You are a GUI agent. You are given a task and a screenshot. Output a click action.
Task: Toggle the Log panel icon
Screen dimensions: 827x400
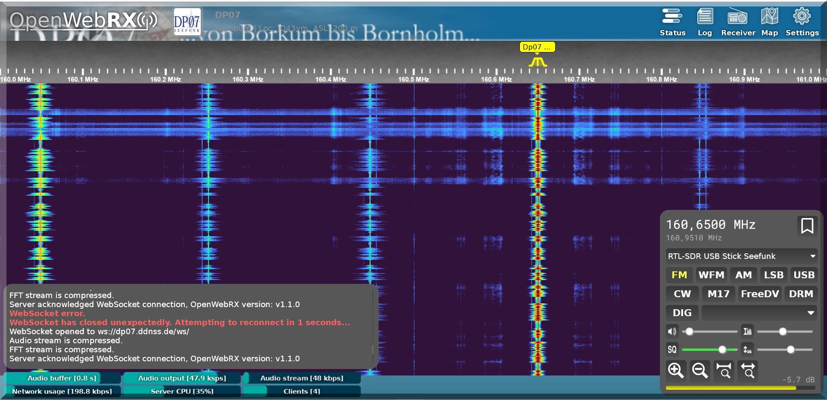[705, 22]
